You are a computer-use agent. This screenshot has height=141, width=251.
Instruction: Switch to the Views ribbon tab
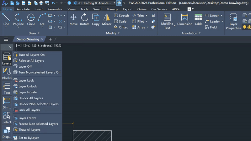click(x=72, y=9)
